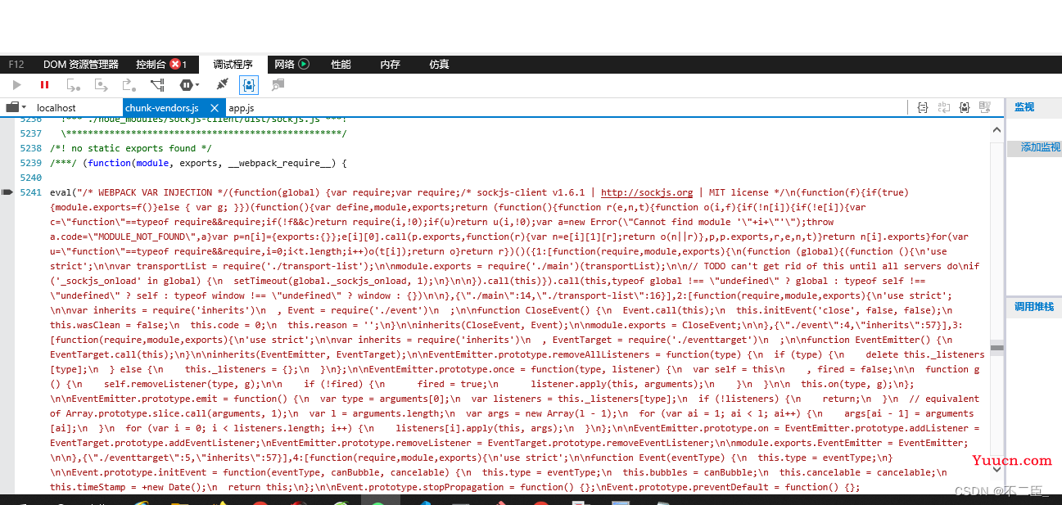Click the Step over icon
1062x505 pixels.
[102, 84]
